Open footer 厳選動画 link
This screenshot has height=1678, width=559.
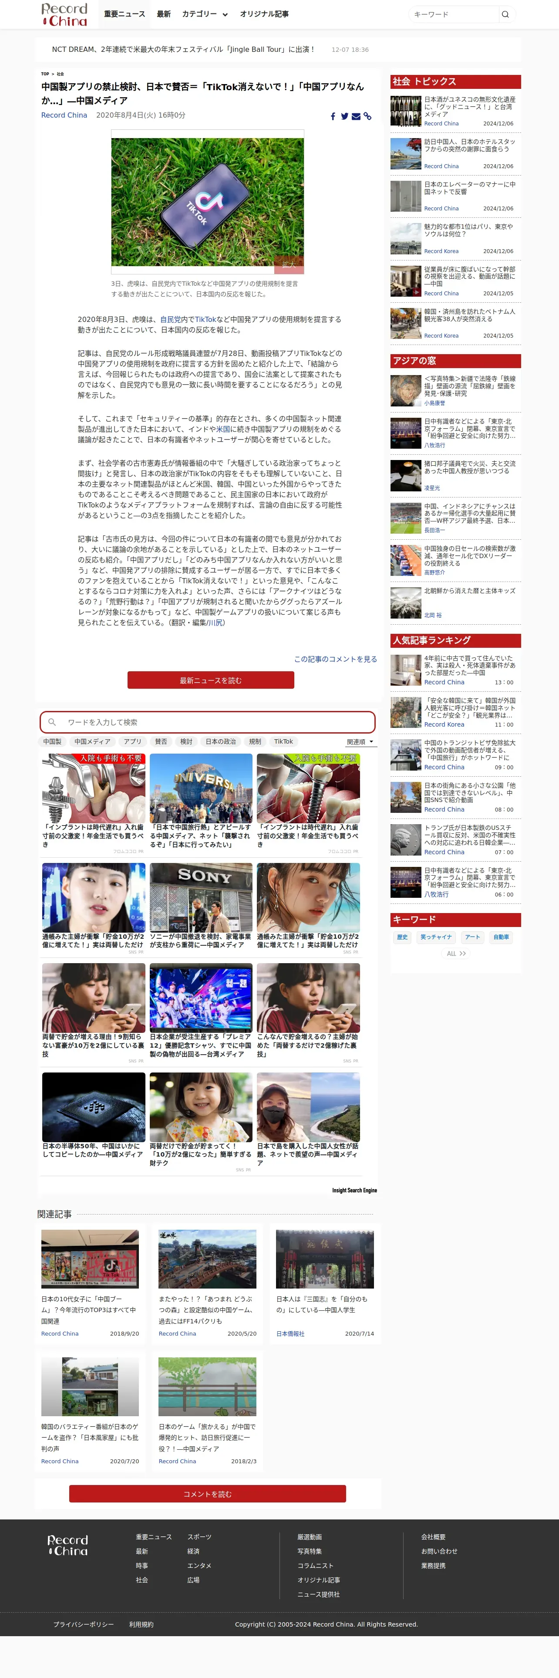coord(310,1537)
